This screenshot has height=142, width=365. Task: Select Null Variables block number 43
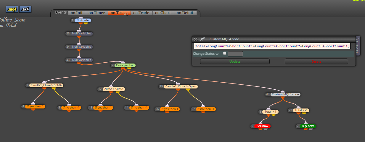click(x=81, y=60)
